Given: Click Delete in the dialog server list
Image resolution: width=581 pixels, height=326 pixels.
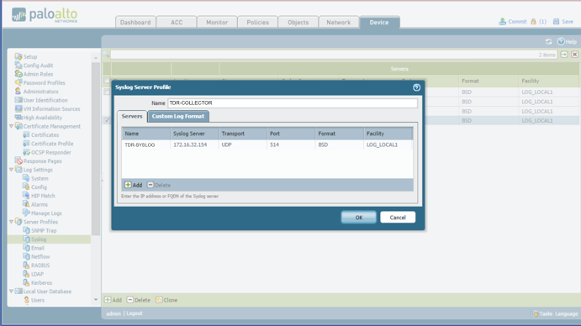Looking at the screenshot, I should 159,185.
